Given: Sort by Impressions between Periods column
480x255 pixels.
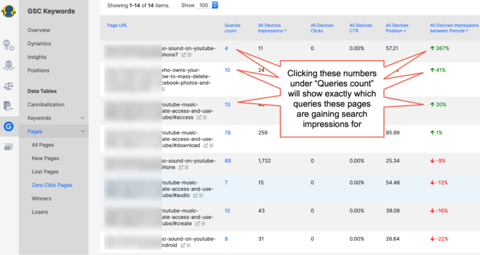Looking at the screenshot, I should [454, 28].
